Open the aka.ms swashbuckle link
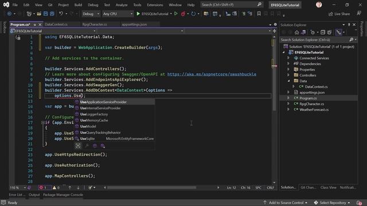 (x=212, y=74)
